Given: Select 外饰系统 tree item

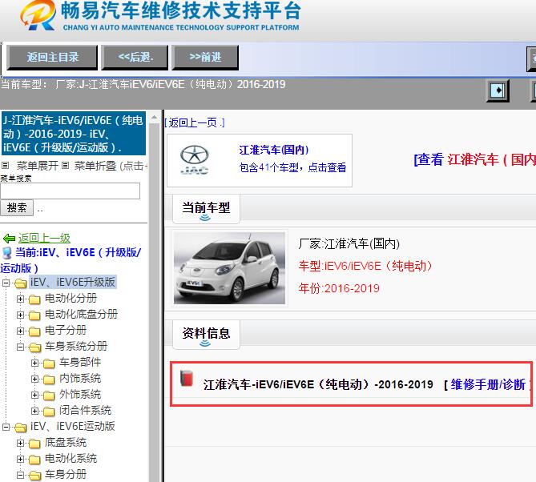Looking at the screenshot, I should pyautogui.click(x=80, y=395).
